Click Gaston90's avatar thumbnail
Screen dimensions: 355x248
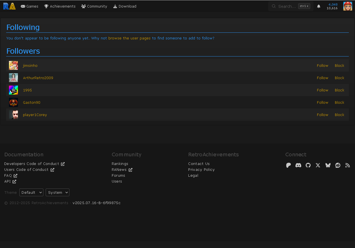pyautogui.click(x=13, y=102)
